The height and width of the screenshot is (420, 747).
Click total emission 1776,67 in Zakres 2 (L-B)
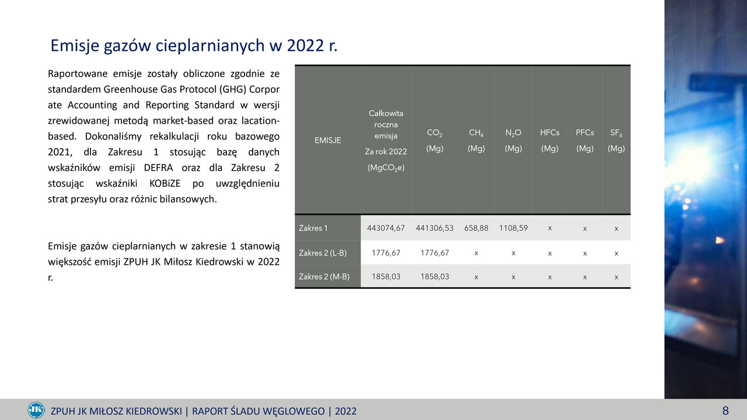pos(386,253)
